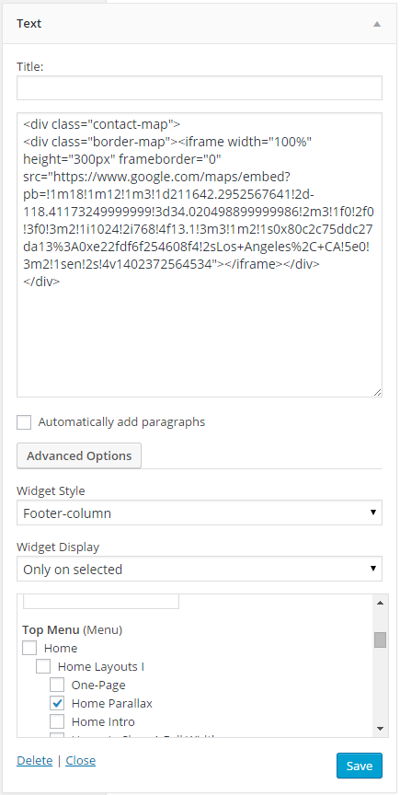The image size is (400, 795).
Task: Open the Widget Display dropdown
Action: (200, 569)
